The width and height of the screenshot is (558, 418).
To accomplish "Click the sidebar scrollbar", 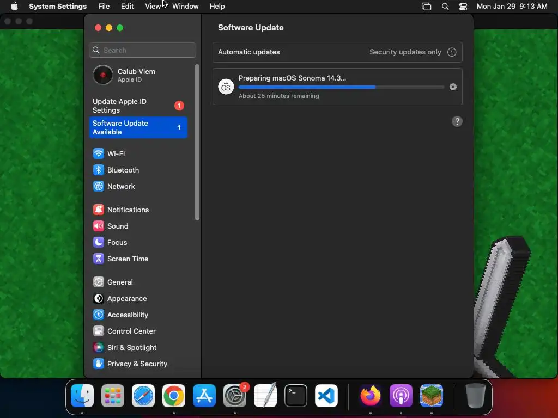I will tap(197, 142).
